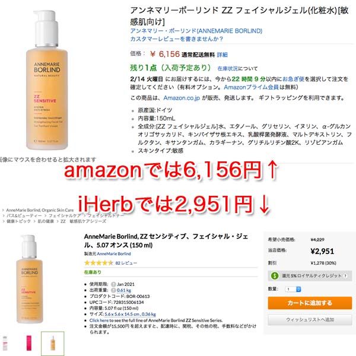Click the star rating icons
The image size is (356, 356).
[98, 263]
